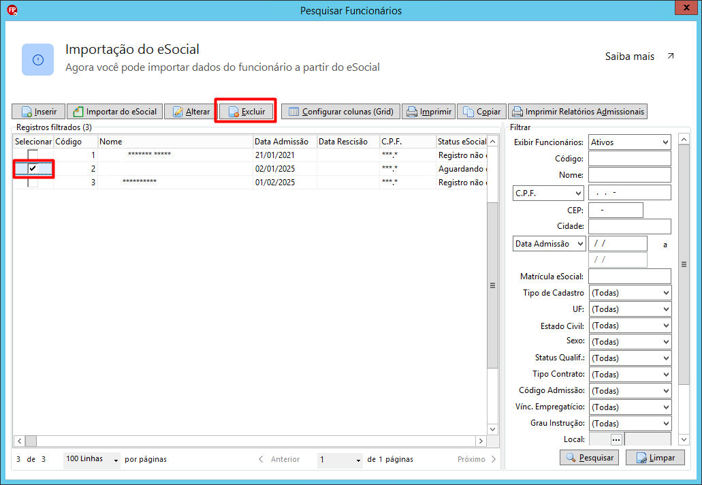Click the Inserir new record icon button
Image resolution: width=702 pixels, height=485 pixels.
tap(39, 112)
